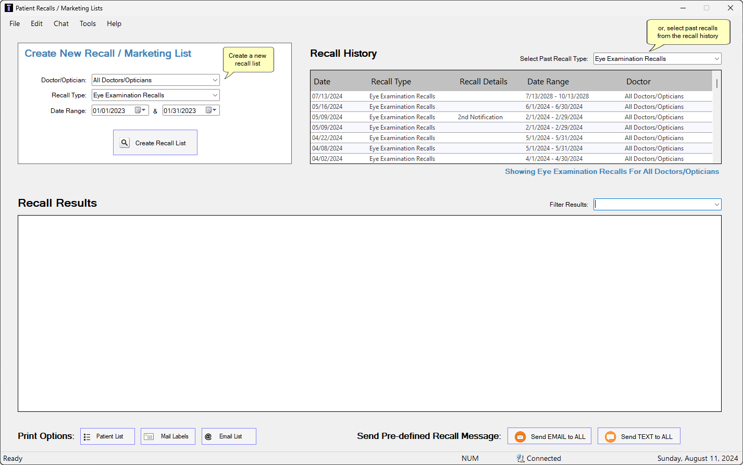Minimize the Patient Recalls window
Screen dimensions: 743x465
683,8
